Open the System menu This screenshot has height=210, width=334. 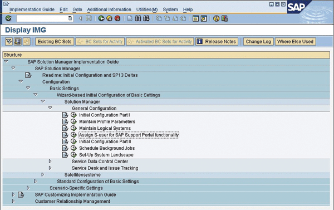tap(170, 9)
